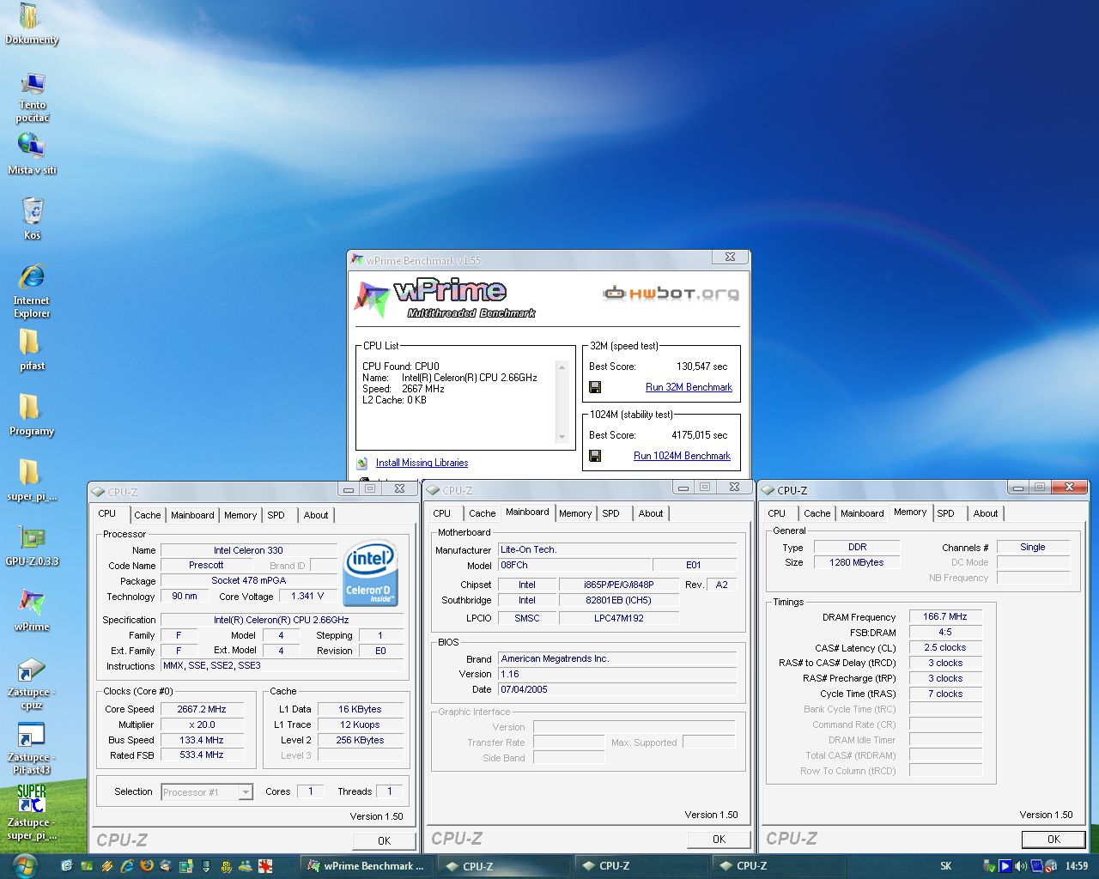The height and width of the screenshot is (879, 1099).
Task: Click the blue play tray icon
Action: 1005,866
